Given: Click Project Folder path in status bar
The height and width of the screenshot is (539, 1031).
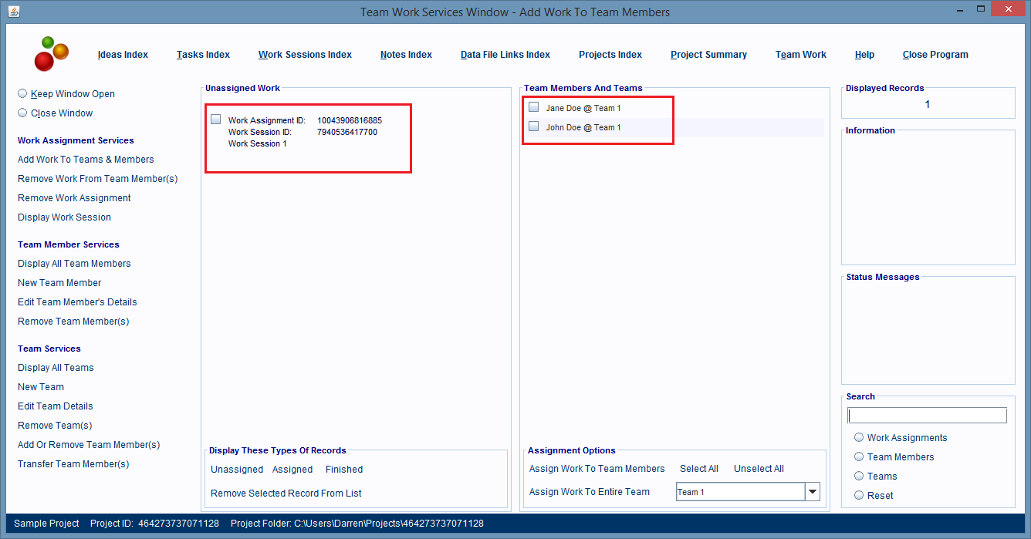Looking at the screenshot, I should (x=357, y=524).
